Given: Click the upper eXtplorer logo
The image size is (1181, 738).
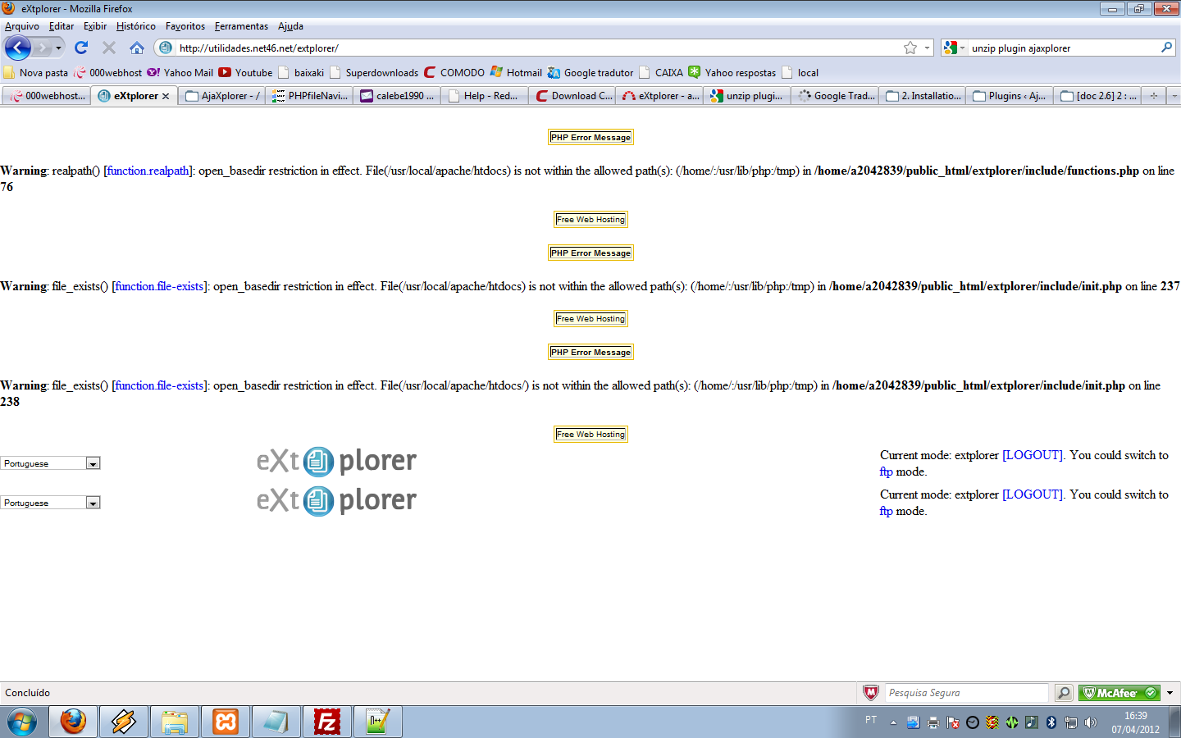Looking at the screenshot, I should [336, 461].
